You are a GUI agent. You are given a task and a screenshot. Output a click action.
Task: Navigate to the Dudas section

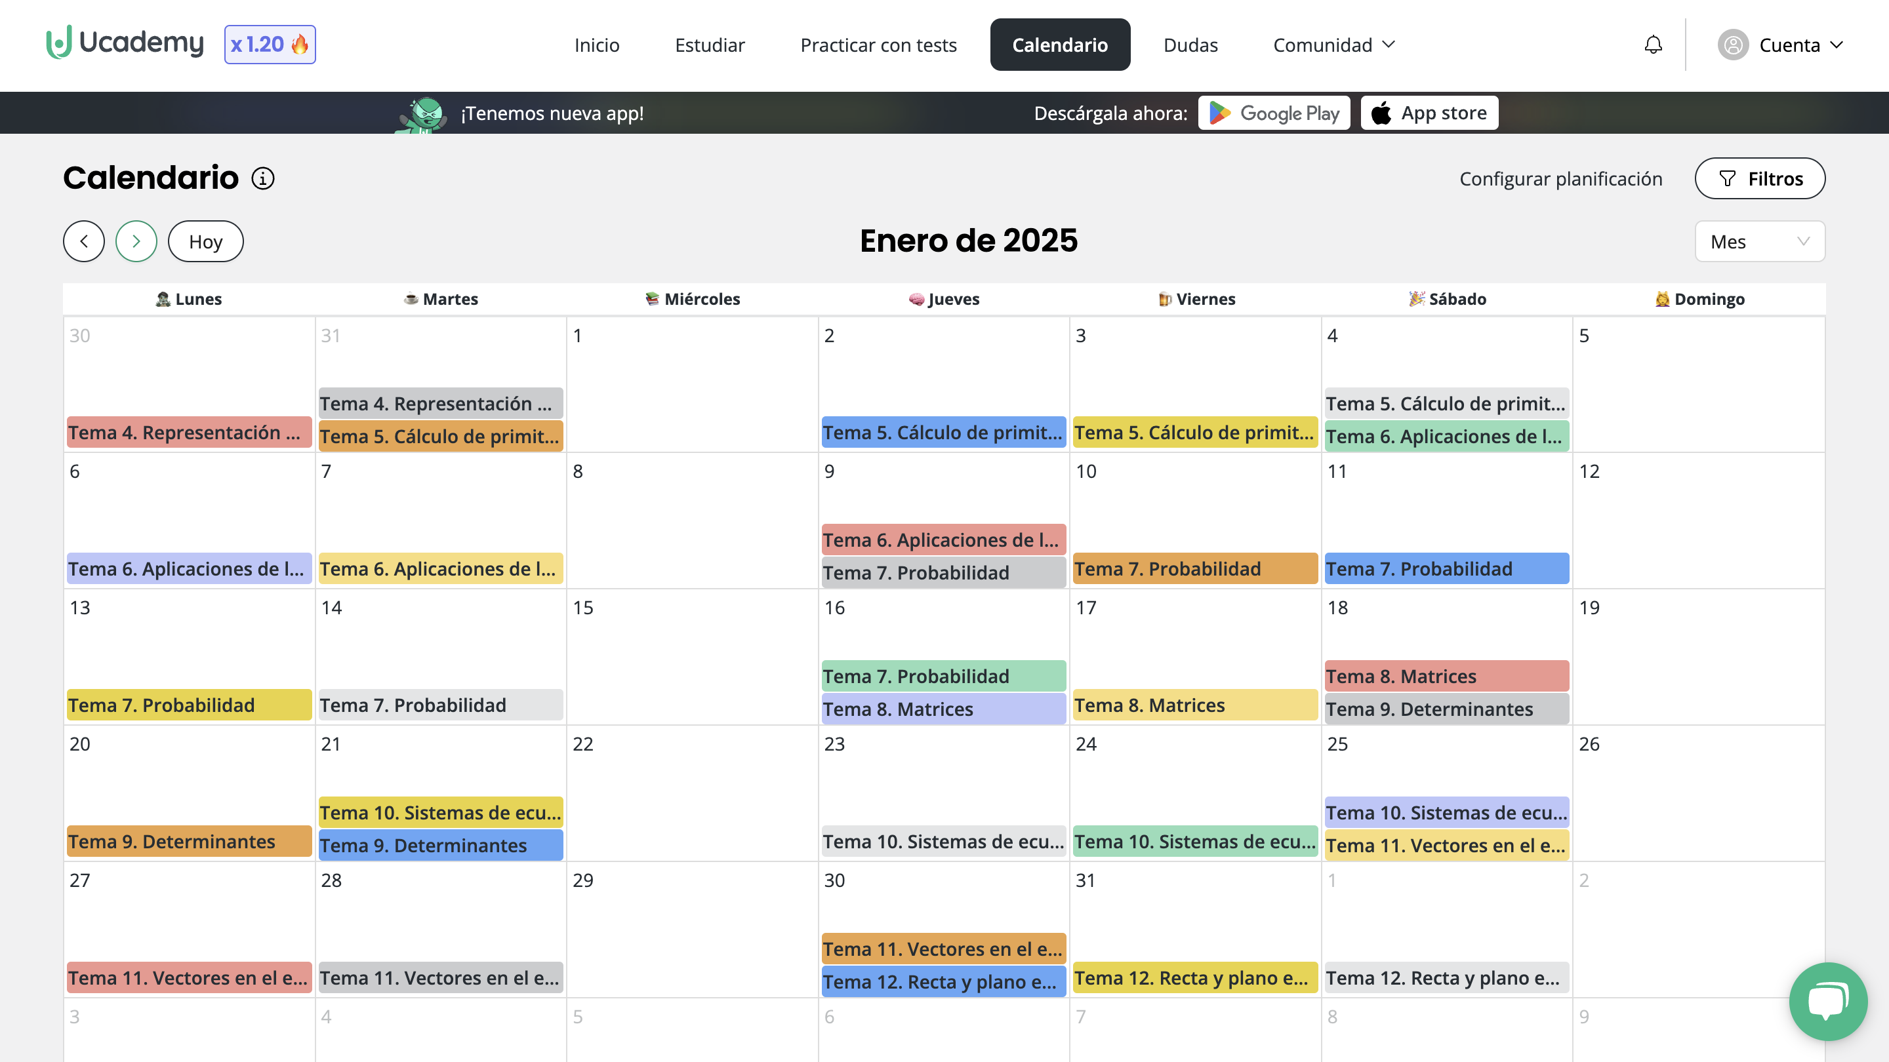1191,45
